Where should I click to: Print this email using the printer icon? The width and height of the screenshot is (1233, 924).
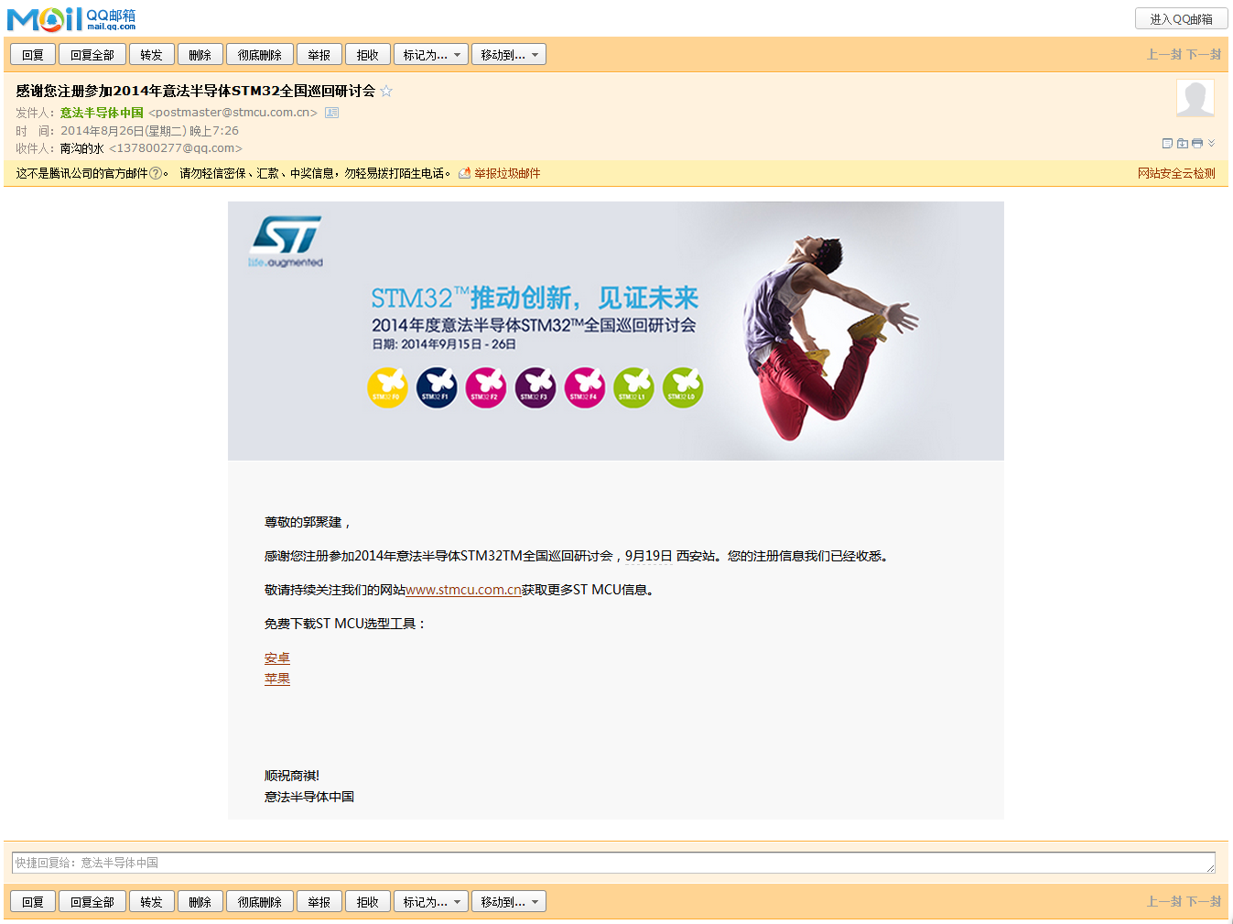tap(1197, 143)
